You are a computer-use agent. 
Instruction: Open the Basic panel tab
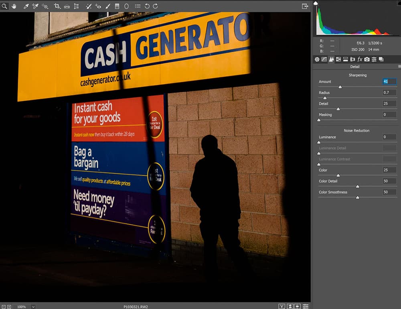point(317,59)
